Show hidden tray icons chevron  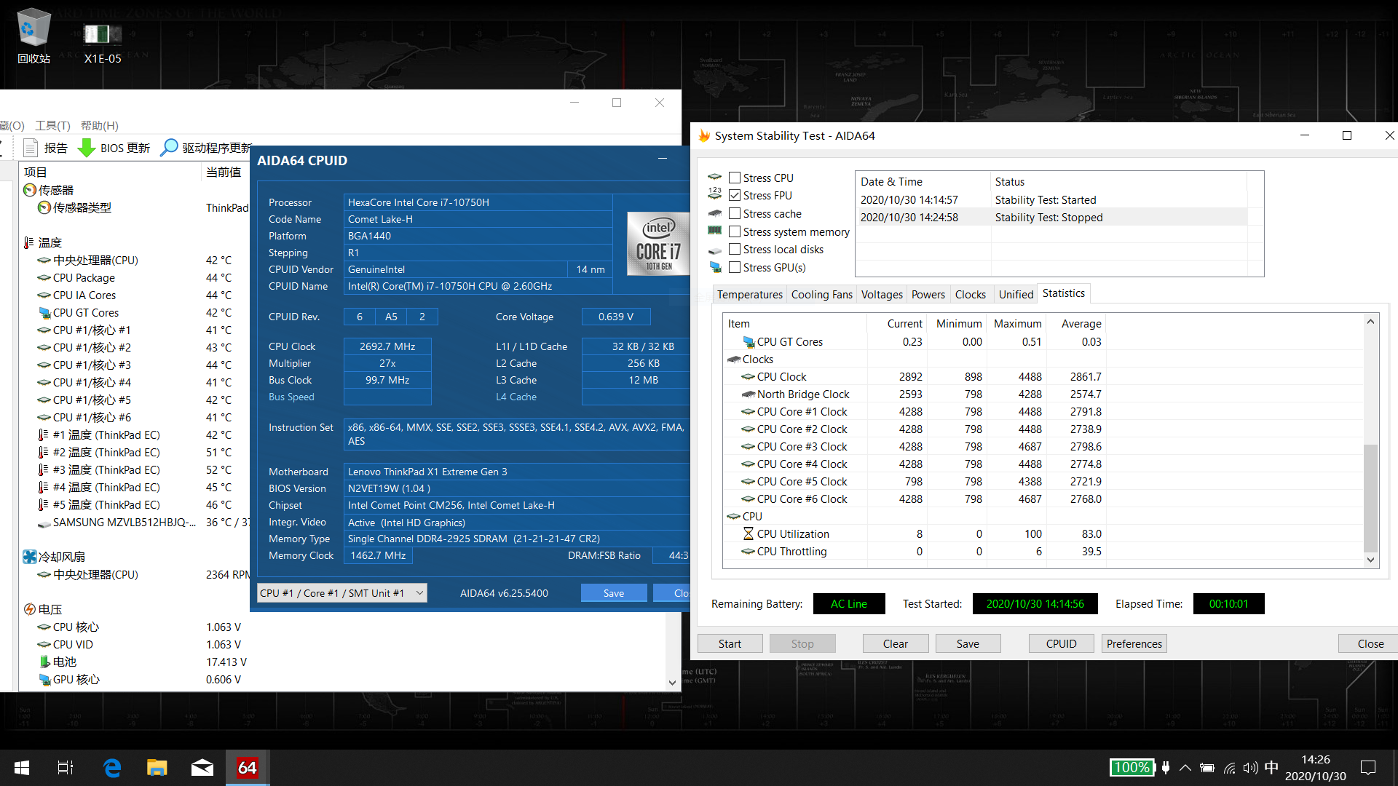click(x=1185, y=768)
